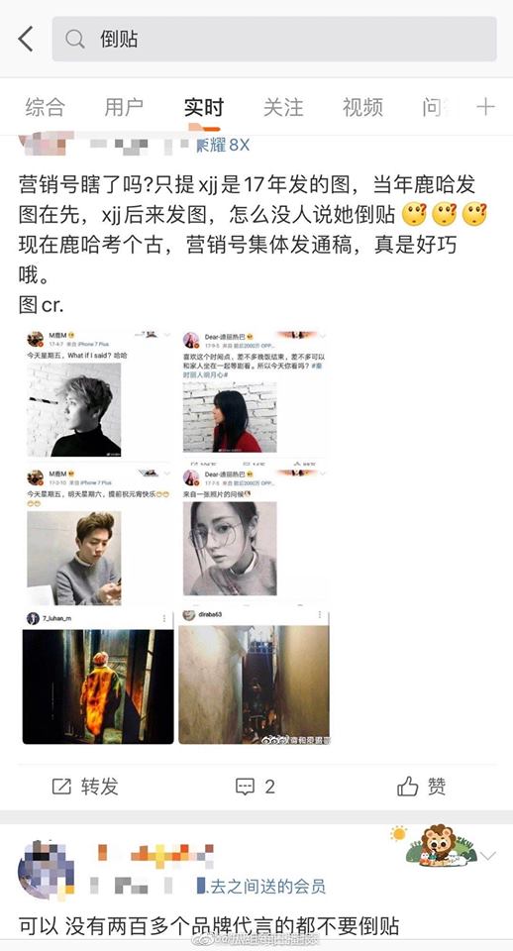Switch to the 综合 tab
The image size is (513, 951).
click(x=45, y=107)
